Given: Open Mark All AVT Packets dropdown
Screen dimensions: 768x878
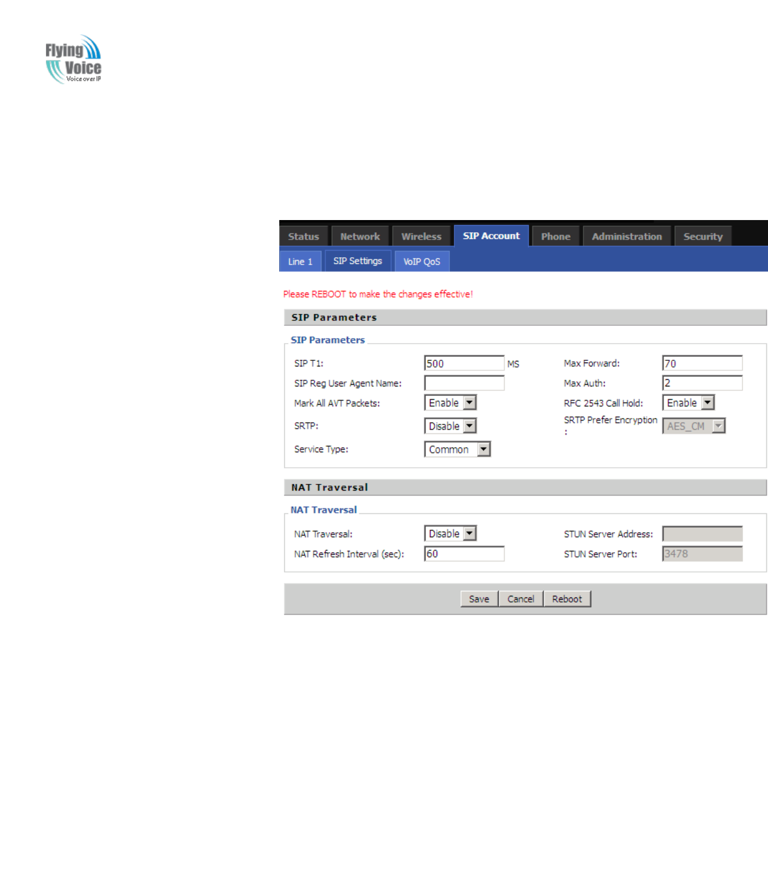Looking at the screenshot, I should tap(450, 402).
